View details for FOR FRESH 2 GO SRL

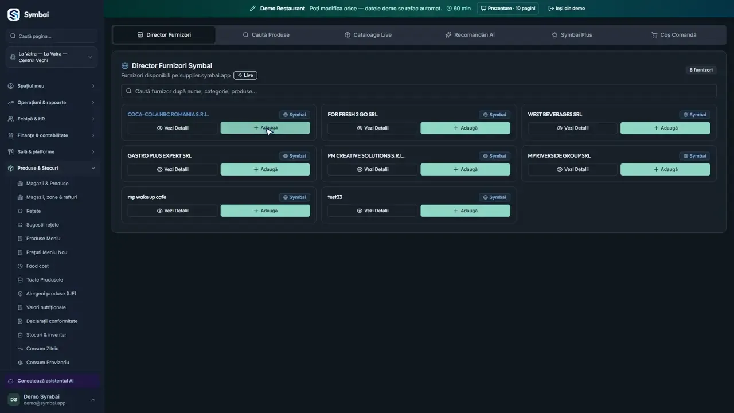pos(373,128)
